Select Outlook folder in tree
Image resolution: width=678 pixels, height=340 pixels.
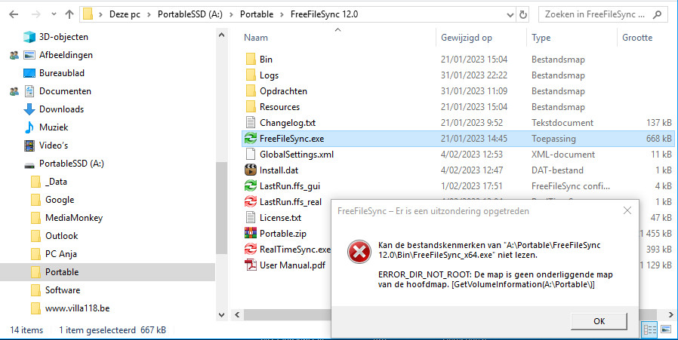coord(61,236)
